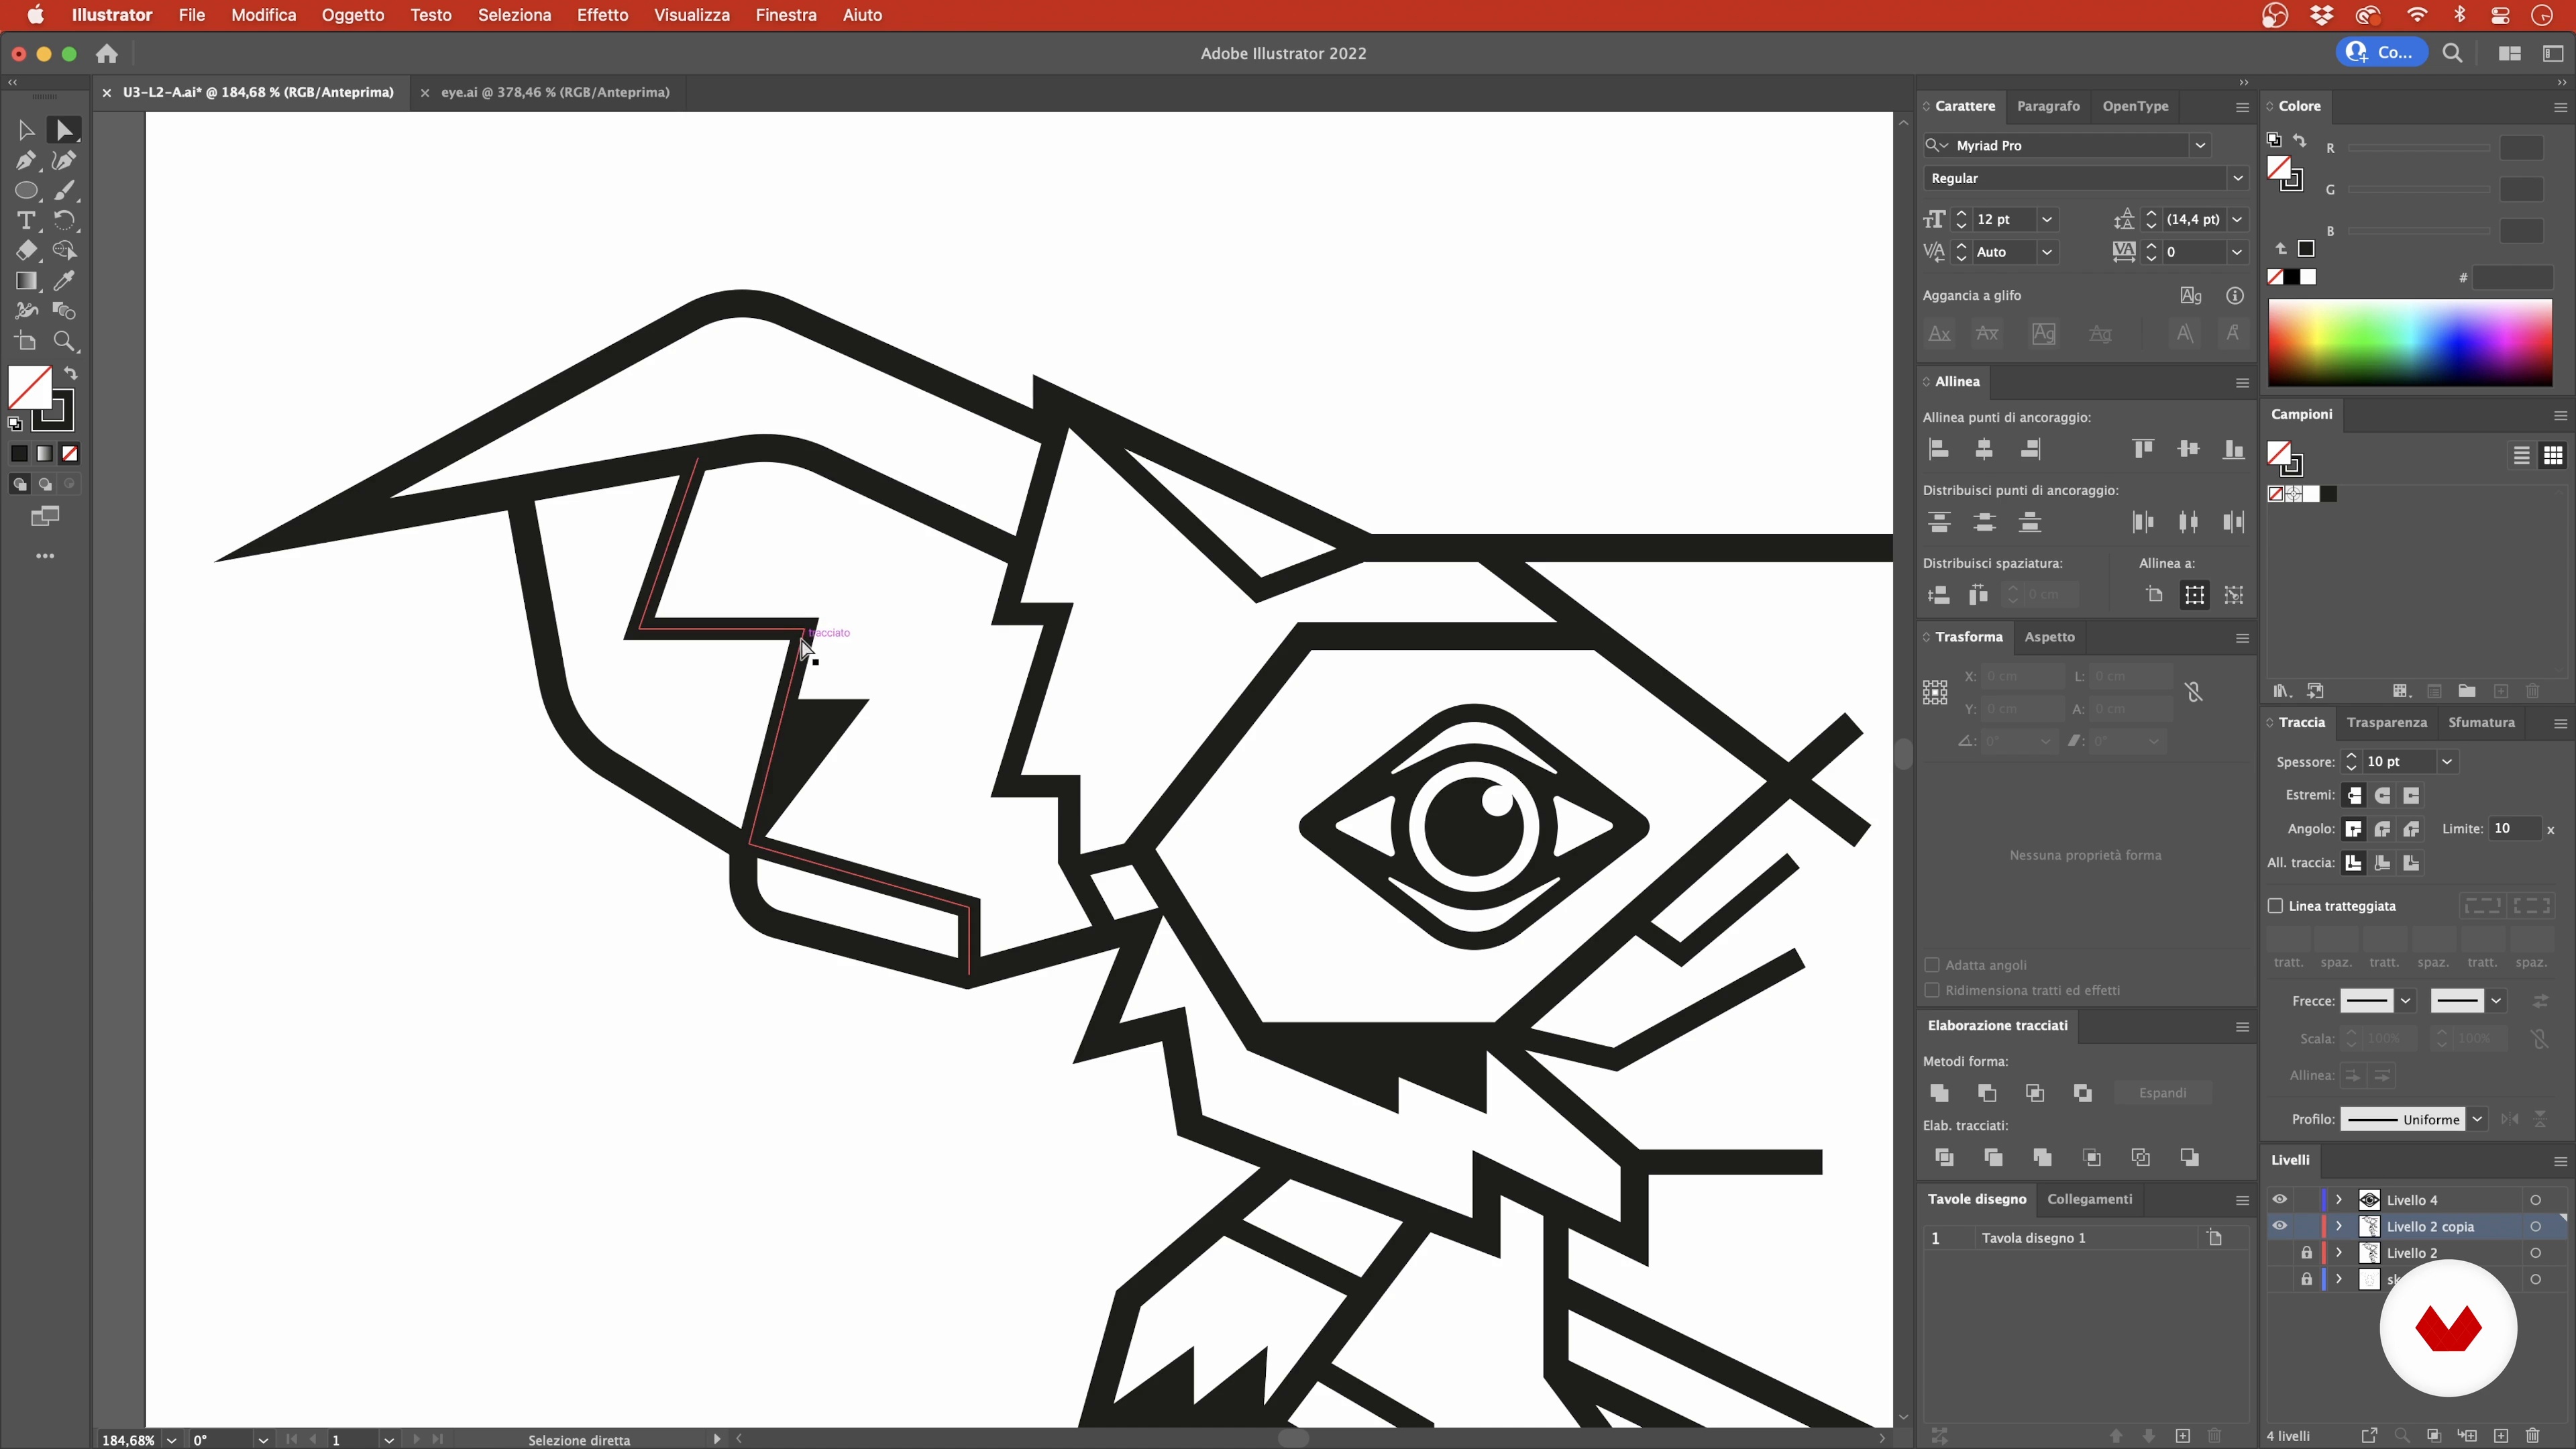Image resolution: width=2576 pixels, height=1449 pixels.
Task: Switch to Aspetto panel tab
Action: click(x=2049, y=637)
